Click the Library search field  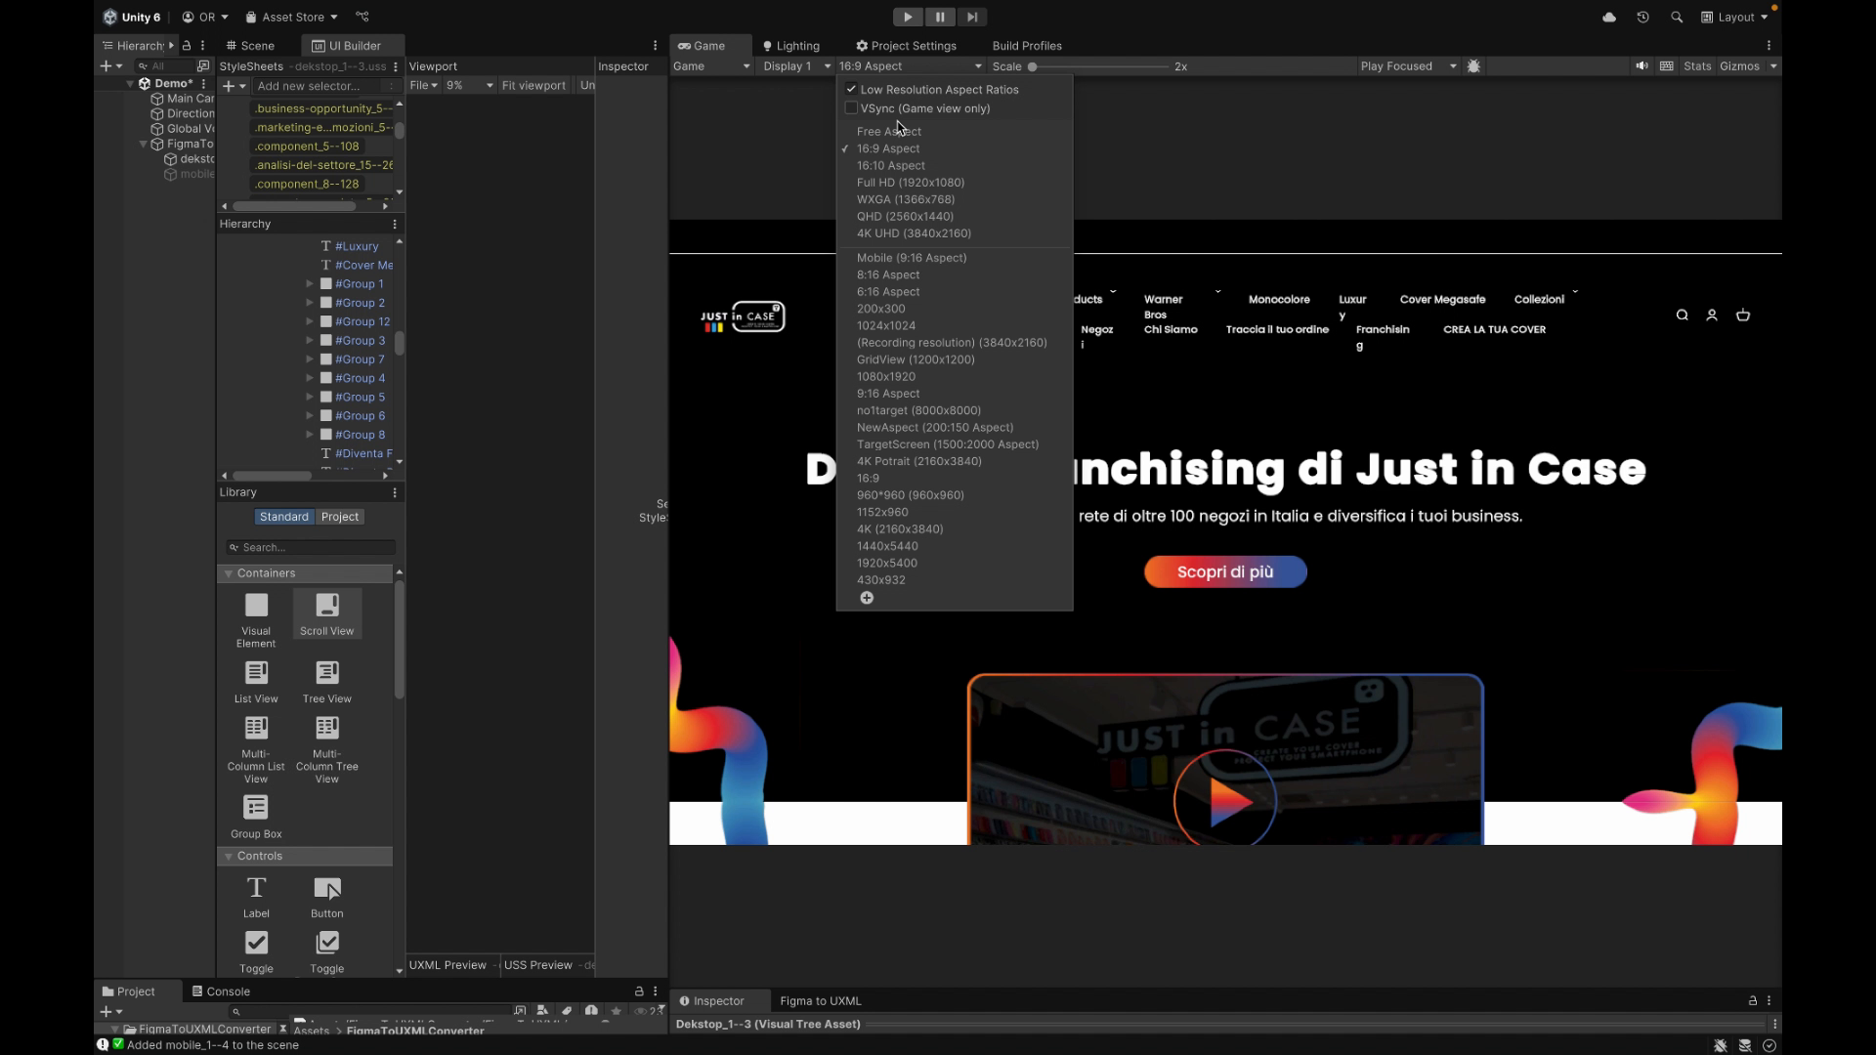[311, 548]
